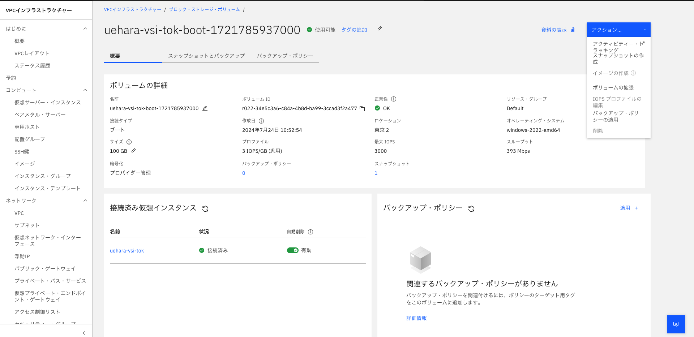Refresh the バックアップ・ポリシー panel

point(472,208)
